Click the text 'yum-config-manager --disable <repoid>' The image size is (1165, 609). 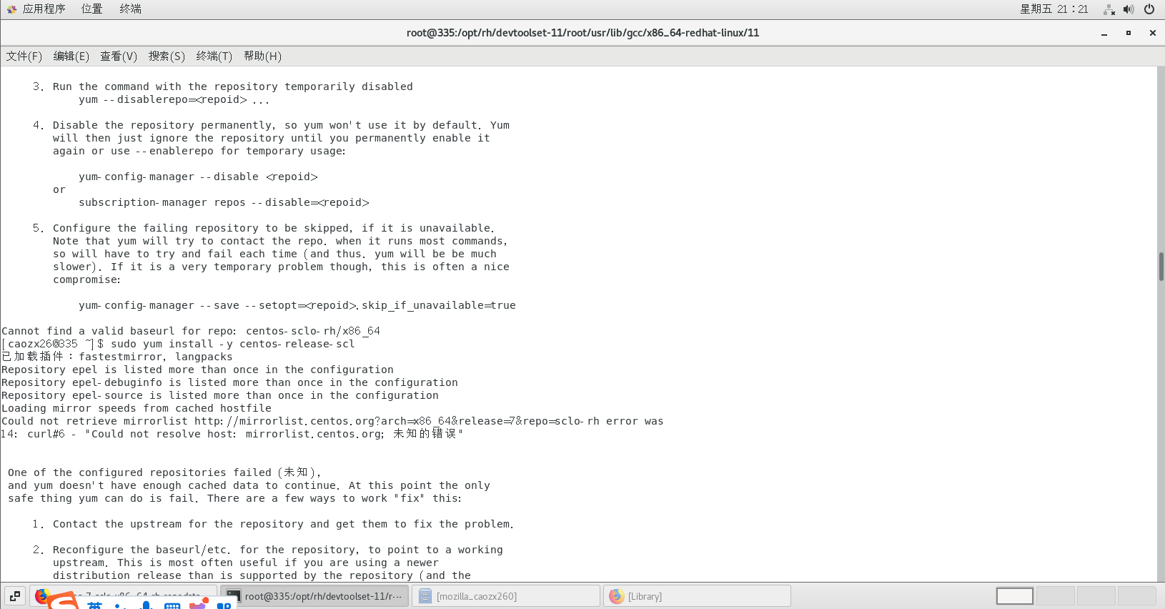(198, 177)
